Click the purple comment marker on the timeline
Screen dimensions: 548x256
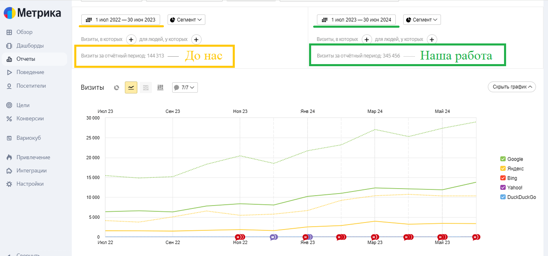273,237
